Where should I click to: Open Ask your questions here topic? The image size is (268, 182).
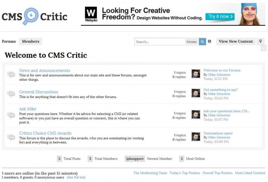pos(226,111)
